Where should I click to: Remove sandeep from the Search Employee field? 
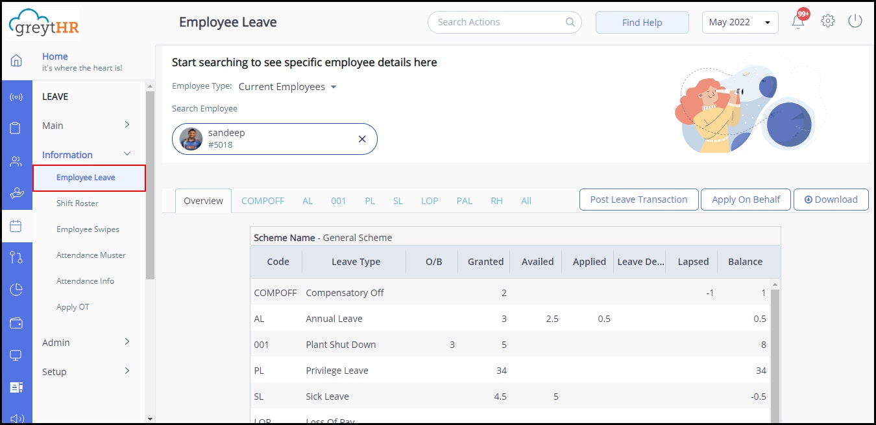[x=362, y=138]
